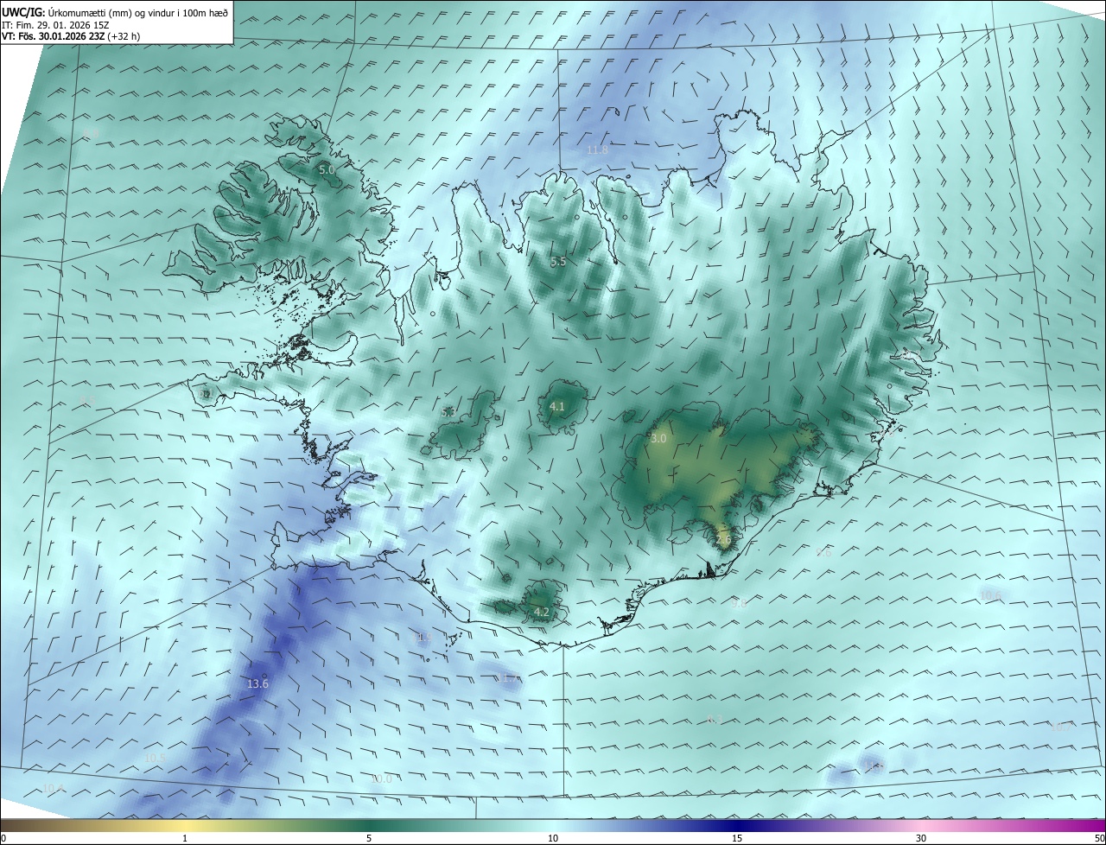1106x845 pixels.
Task: Click the colorbar tick label 1
Action: tap(185, 838)
